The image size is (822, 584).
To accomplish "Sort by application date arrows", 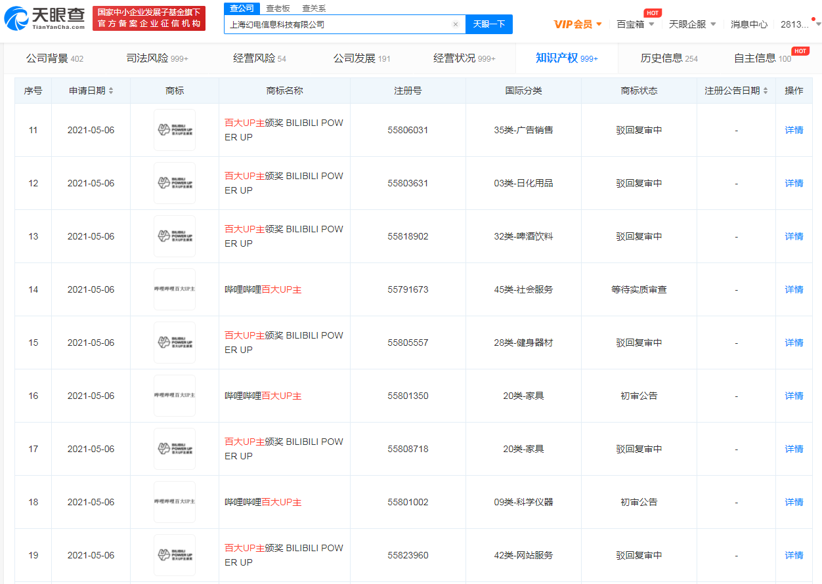I will coord(111,91).
